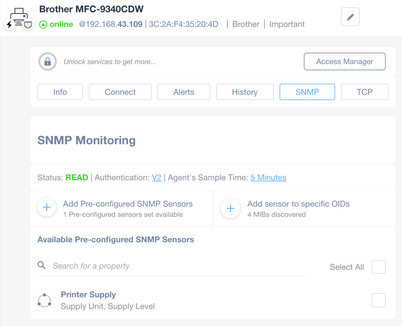
Task: Click the search magnifier icon
Action: point(41,265)
